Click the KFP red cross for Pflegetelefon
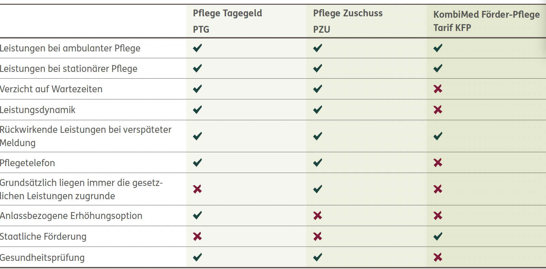 pos(438,162)
